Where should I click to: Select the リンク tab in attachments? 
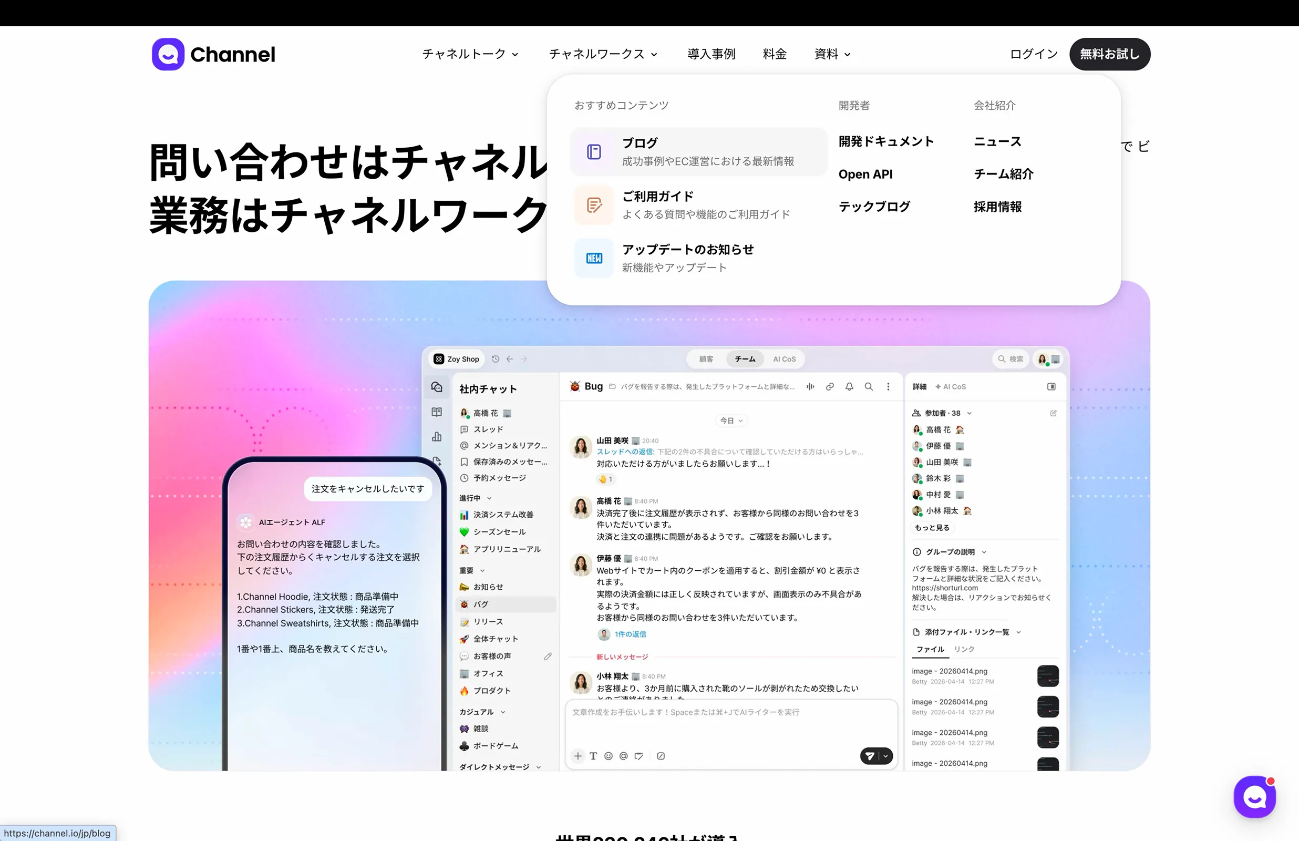coord(964,649)
